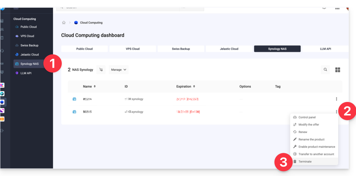Open Public Cloud in the sidebar
This screenshot has width=356, height=176.
point(29,27)
